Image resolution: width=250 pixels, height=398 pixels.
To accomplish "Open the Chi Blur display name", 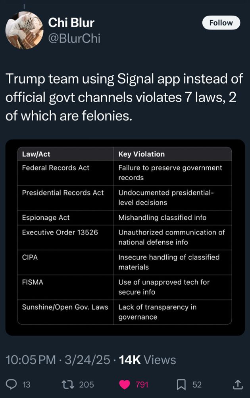I will [x=71, y=23].
